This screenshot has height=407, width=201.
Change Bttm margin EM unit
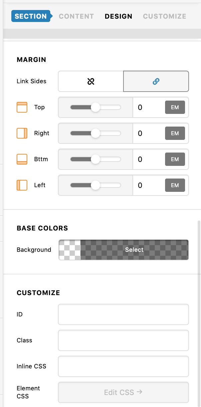tap(175, 159)
